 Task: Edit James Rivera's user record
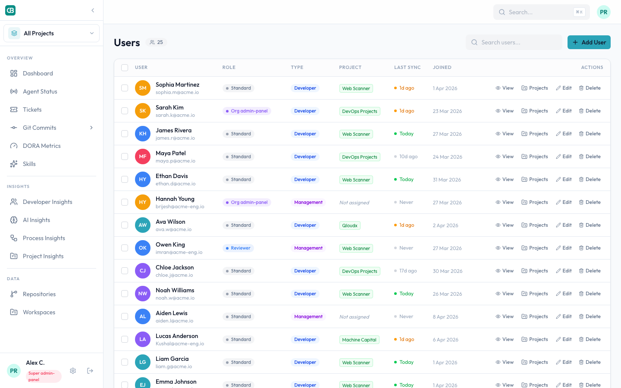[564, 134]
